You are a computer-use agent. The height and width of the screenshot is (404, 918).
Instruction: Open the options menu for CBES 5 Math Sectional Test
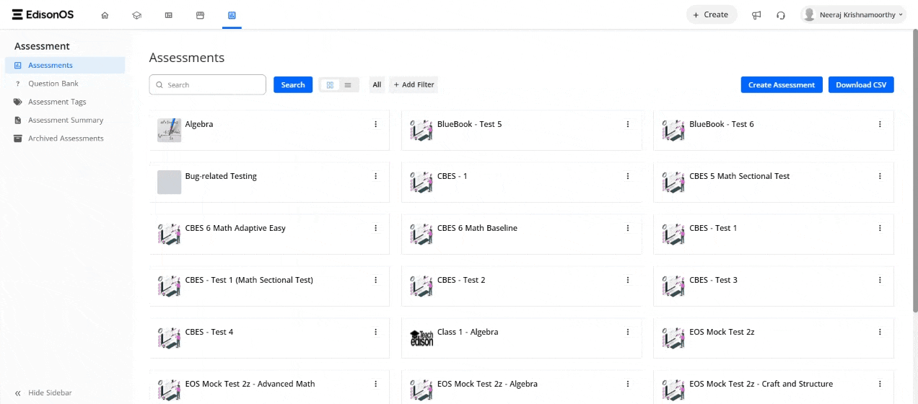tap(880, 176)
